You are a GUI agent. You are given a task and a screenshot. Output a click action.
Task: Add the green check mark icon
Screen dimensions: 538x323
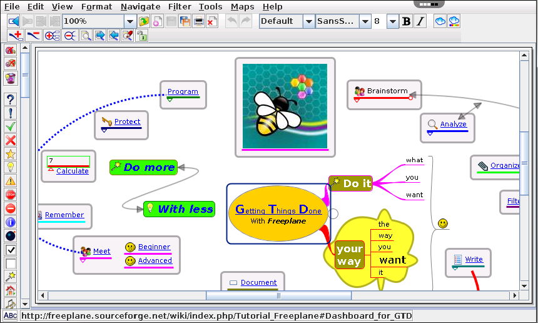pyautogui.click(x=11, y=126)
